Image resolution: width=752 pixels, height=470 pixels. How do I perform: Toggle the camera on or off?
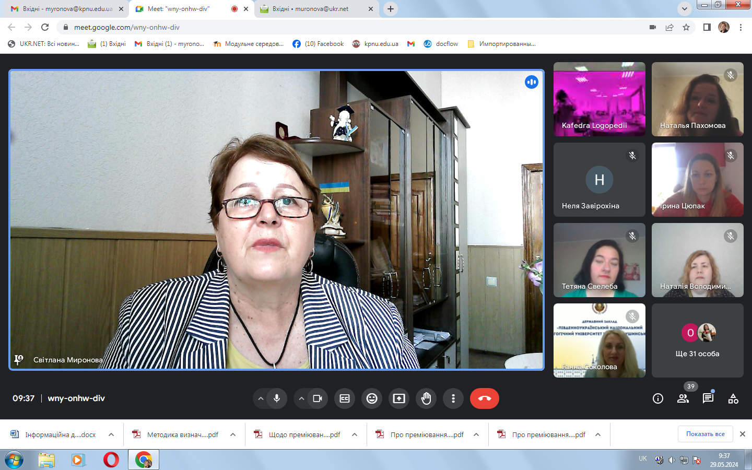[318, 398]
